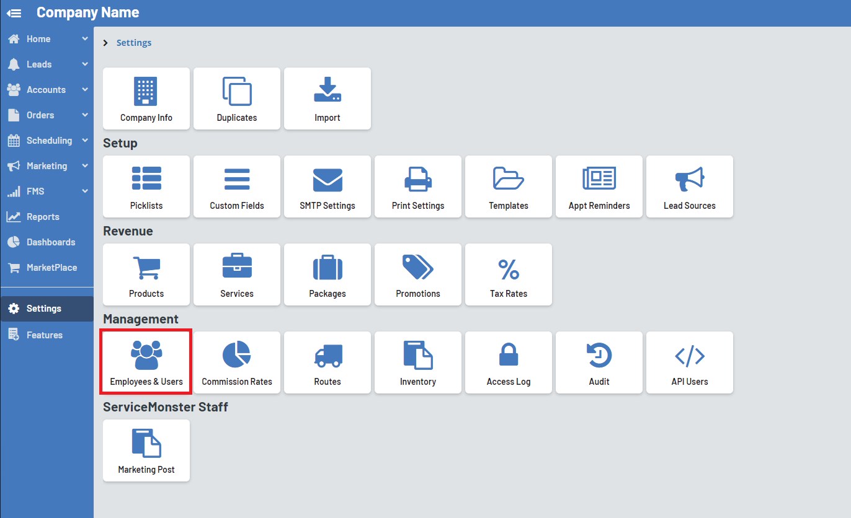Go to Reports in the sidebar
This screenshot has height=518, width=851.
[x=43, y=217]
